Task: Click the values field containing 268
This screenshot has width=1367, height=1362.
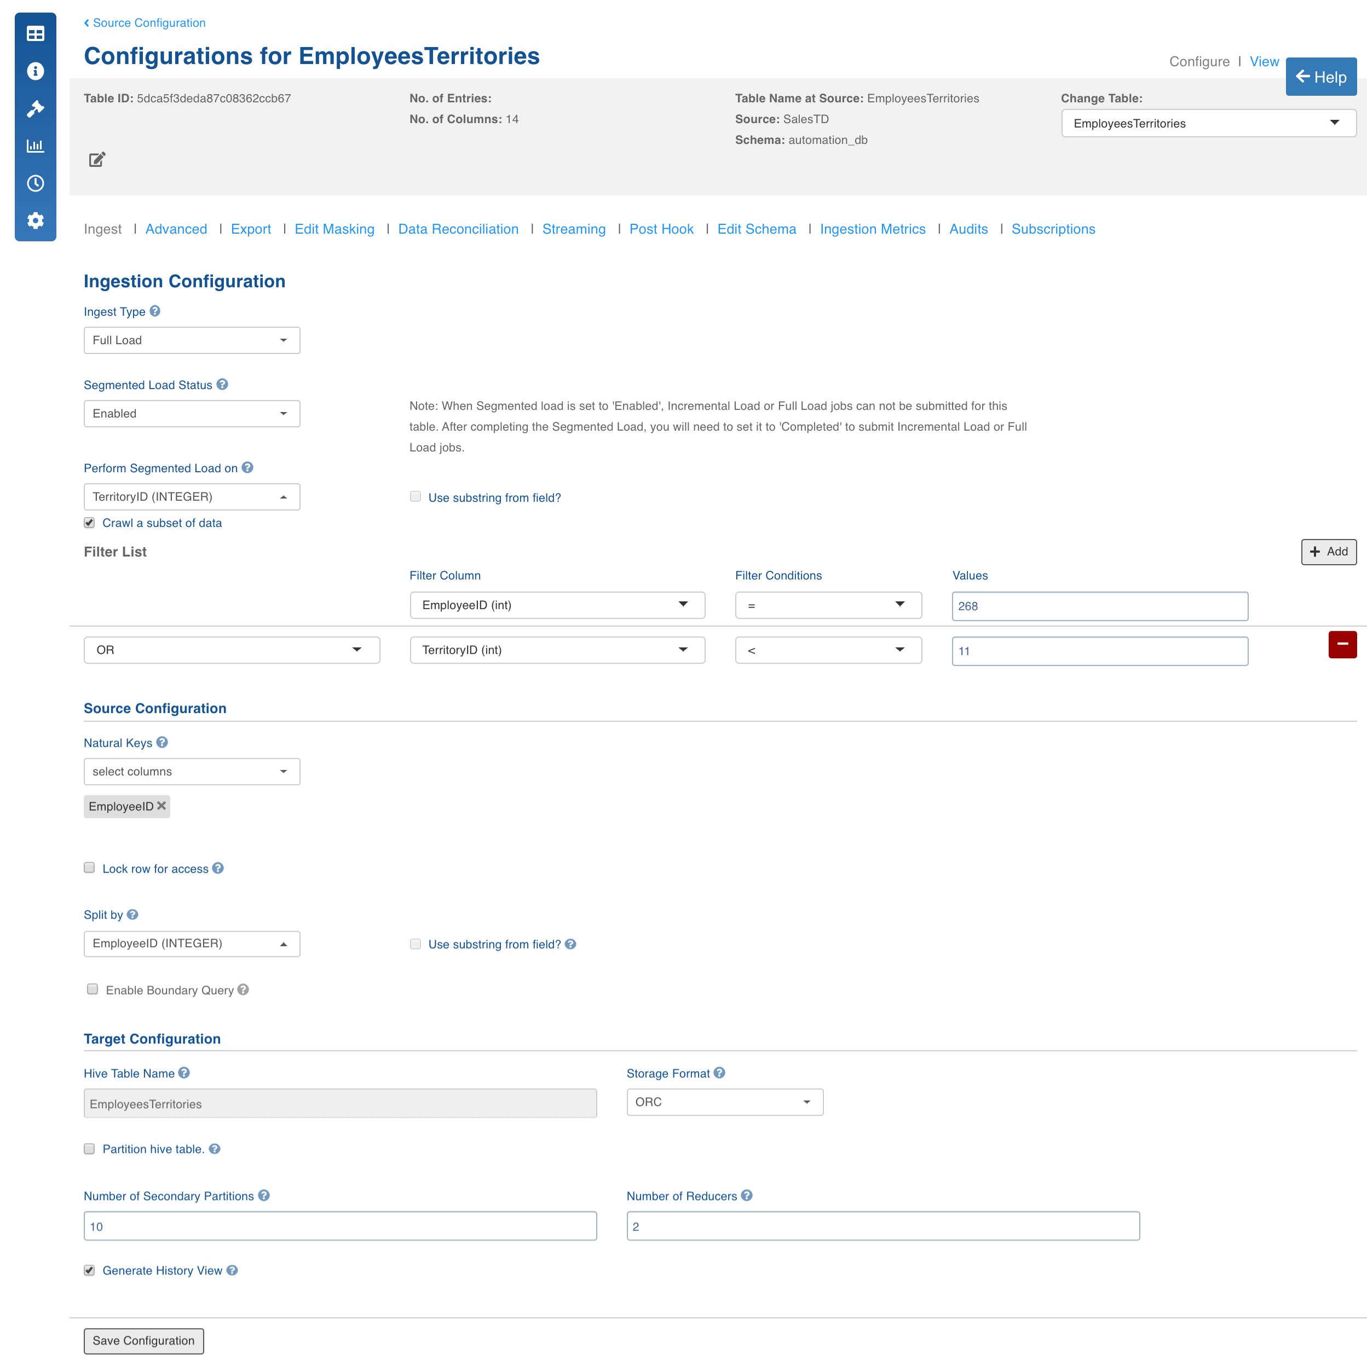Action: (1100, 606)
